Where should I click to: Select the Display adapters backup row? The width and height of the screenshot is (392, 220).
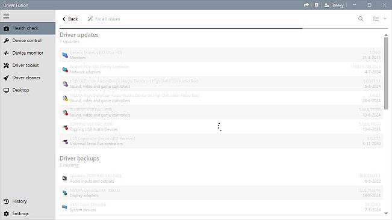tap(221, 193)
